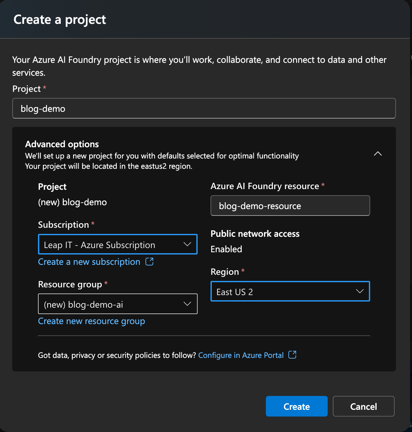This screenshot has width=412, height=432.
Task: Click the "(new) blog-demo" project text
Action: [x=72, y=202]
